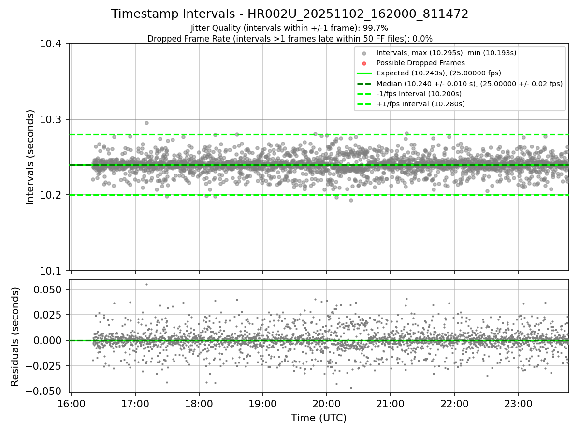Click legend entry 'Possible Dropped Frames'
The image size is (580, 435).
(x=420, y=63)
